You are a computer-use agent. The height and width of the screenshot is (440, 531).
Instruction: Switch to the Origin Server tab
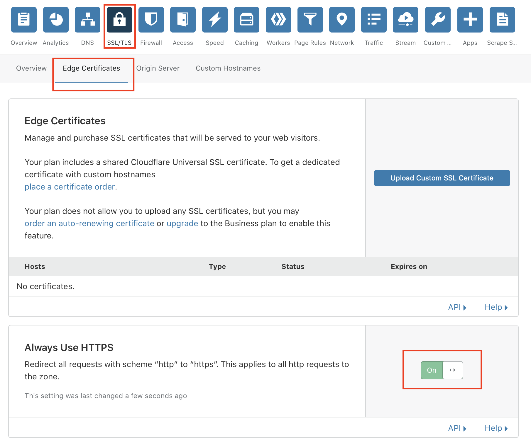tap(158, 68)
